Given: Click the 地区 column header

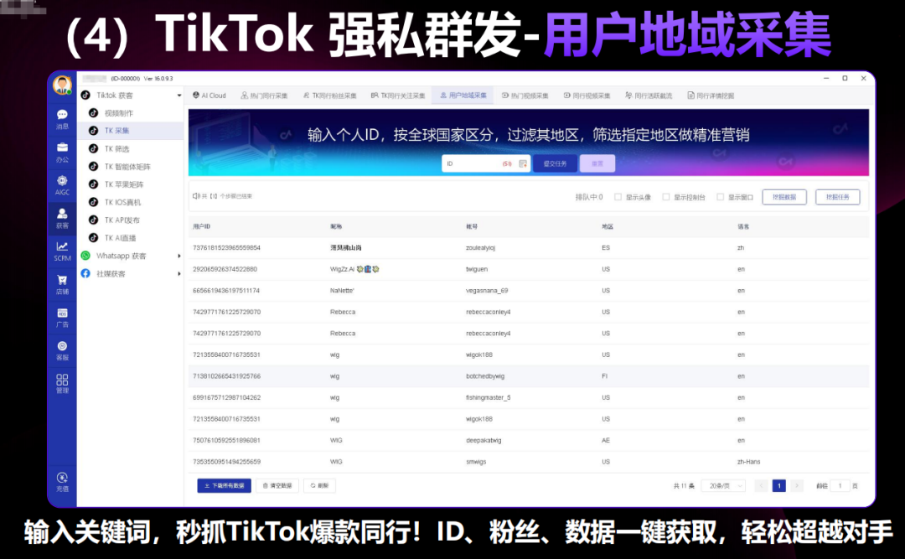Looking at the screenshot, I should (x=608, y=227).
